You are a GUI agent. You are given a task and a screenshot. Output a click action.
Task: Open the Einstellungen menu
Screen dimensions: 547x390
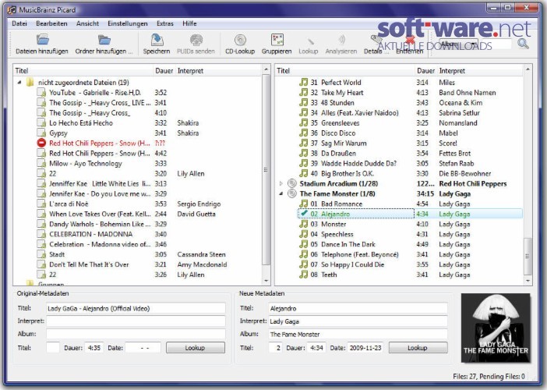[x=128, y=23]
